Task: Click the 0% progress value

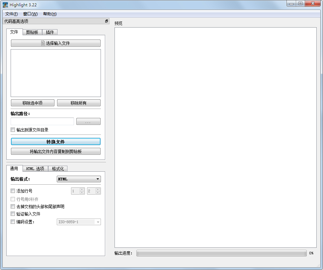Action: pyautogui.click(x=311, y=253)
